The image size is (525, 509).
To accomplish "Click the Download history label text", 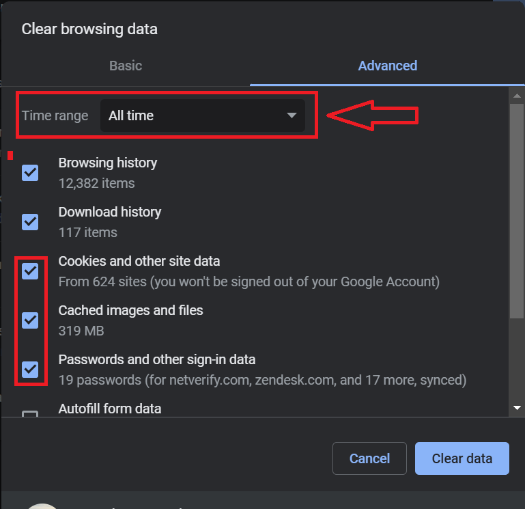I will coord(110,212).
